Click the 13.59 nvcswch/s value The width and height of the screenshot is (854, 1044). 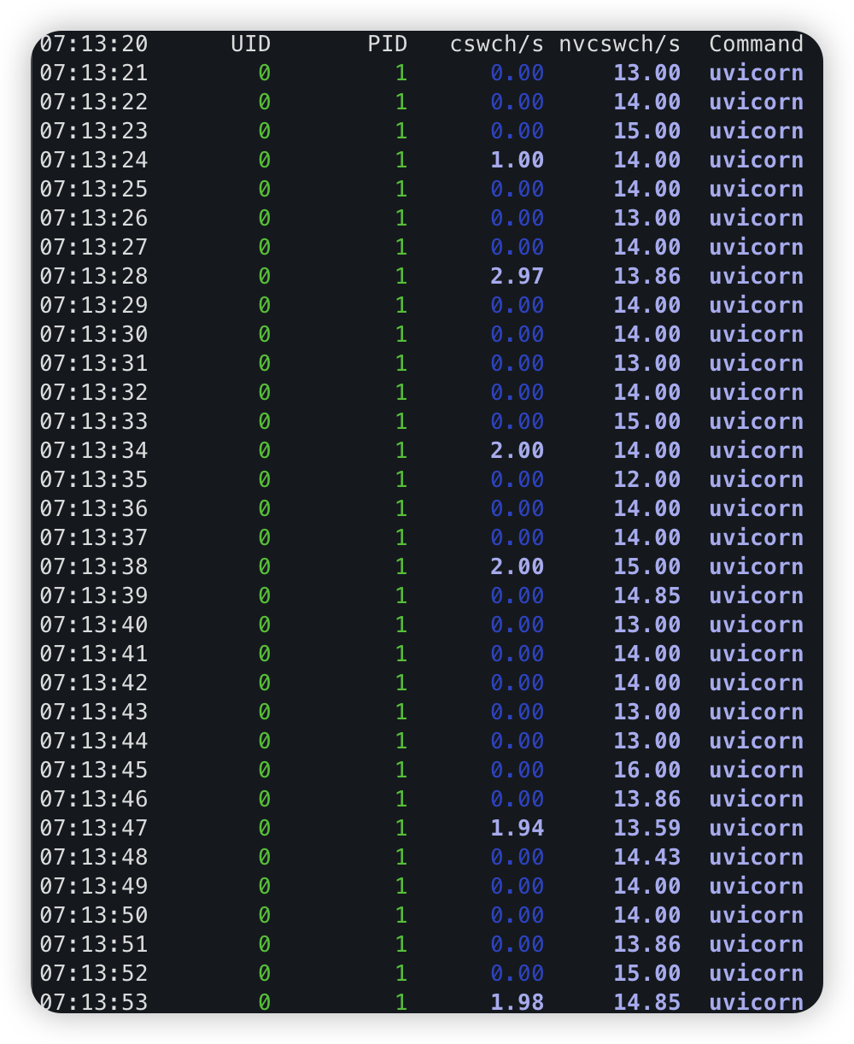[x=646, y=829]
